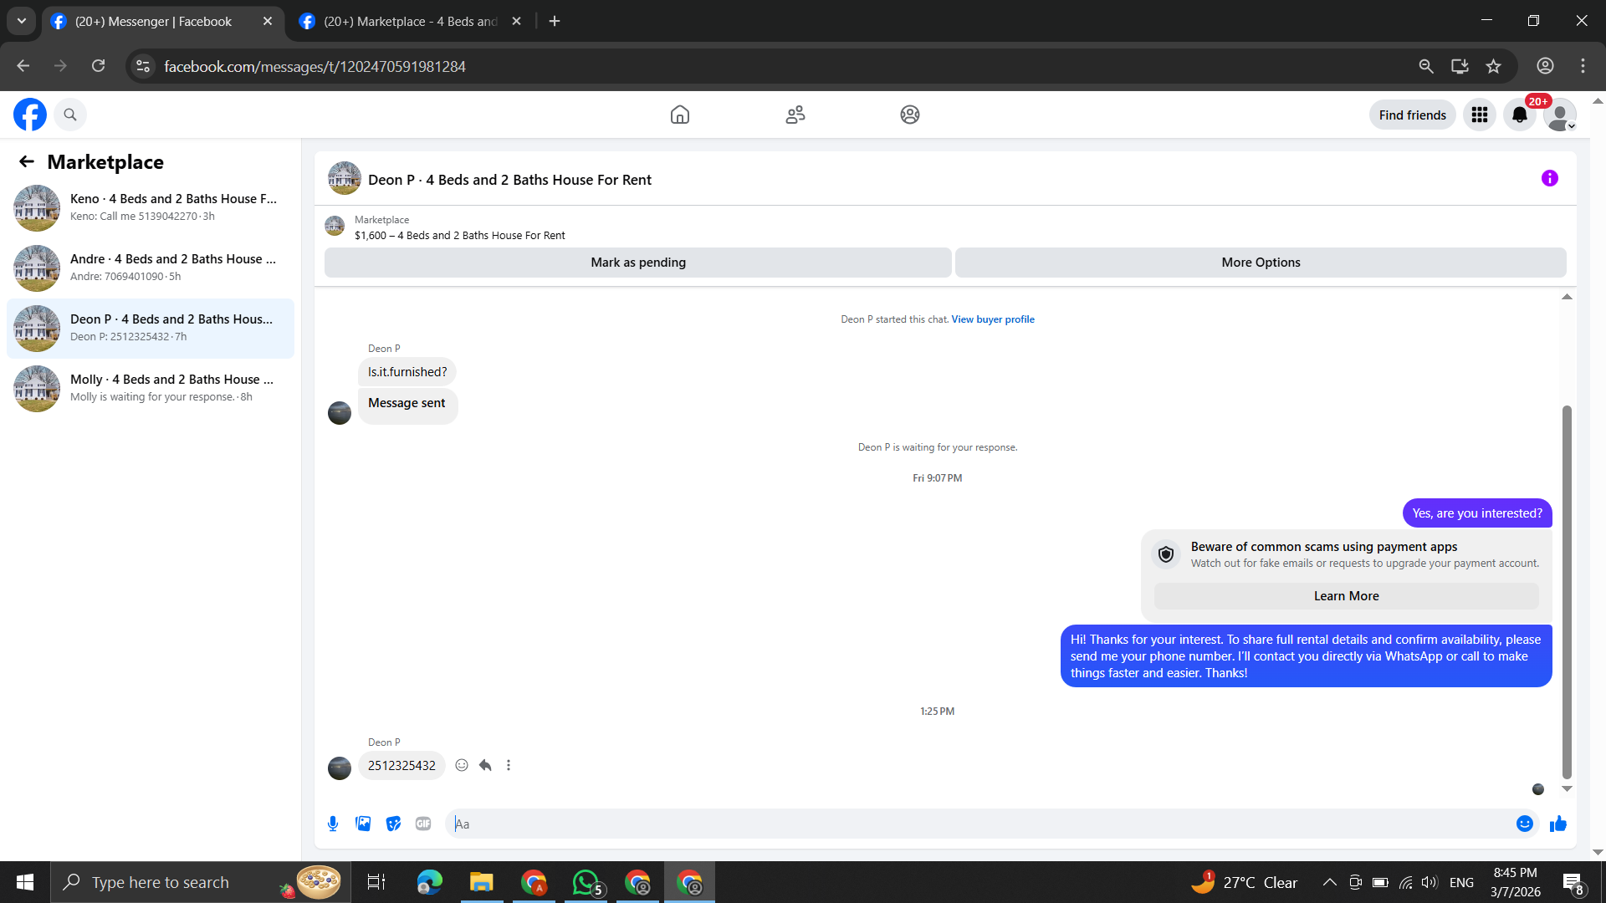
Task: Click Windows taskbar search box
Action: [x=201, y=882]
